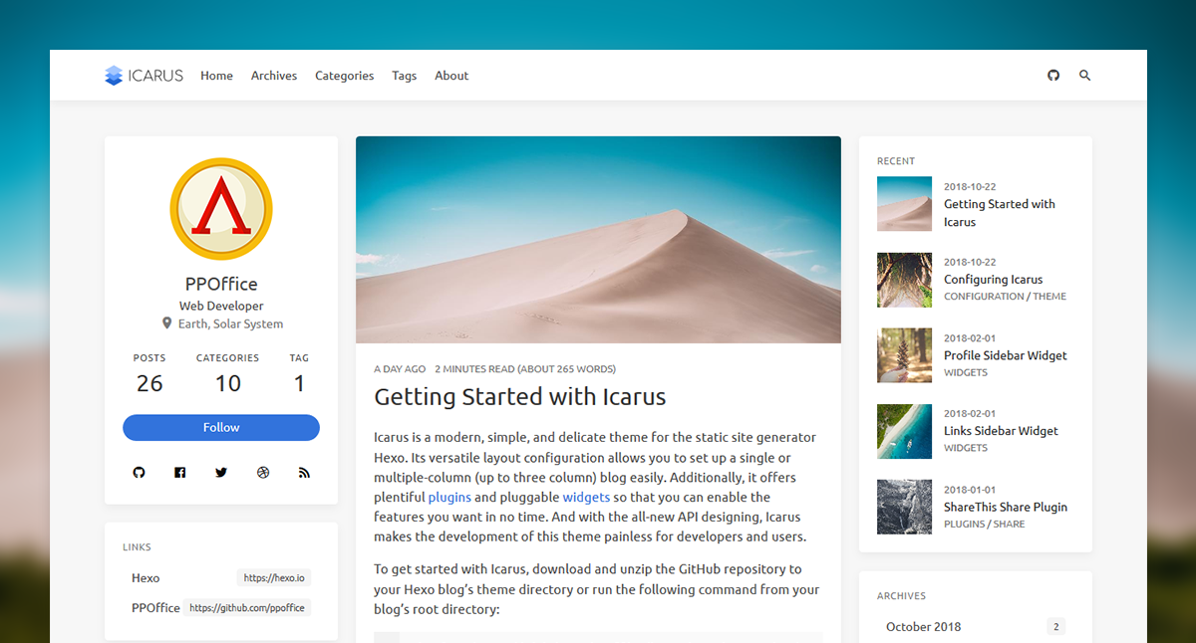This screenshot has width=1196, height=643.
Task: Click the desert thumbnail in Recent
Action: pyautogui.click(x=904, y=204)
